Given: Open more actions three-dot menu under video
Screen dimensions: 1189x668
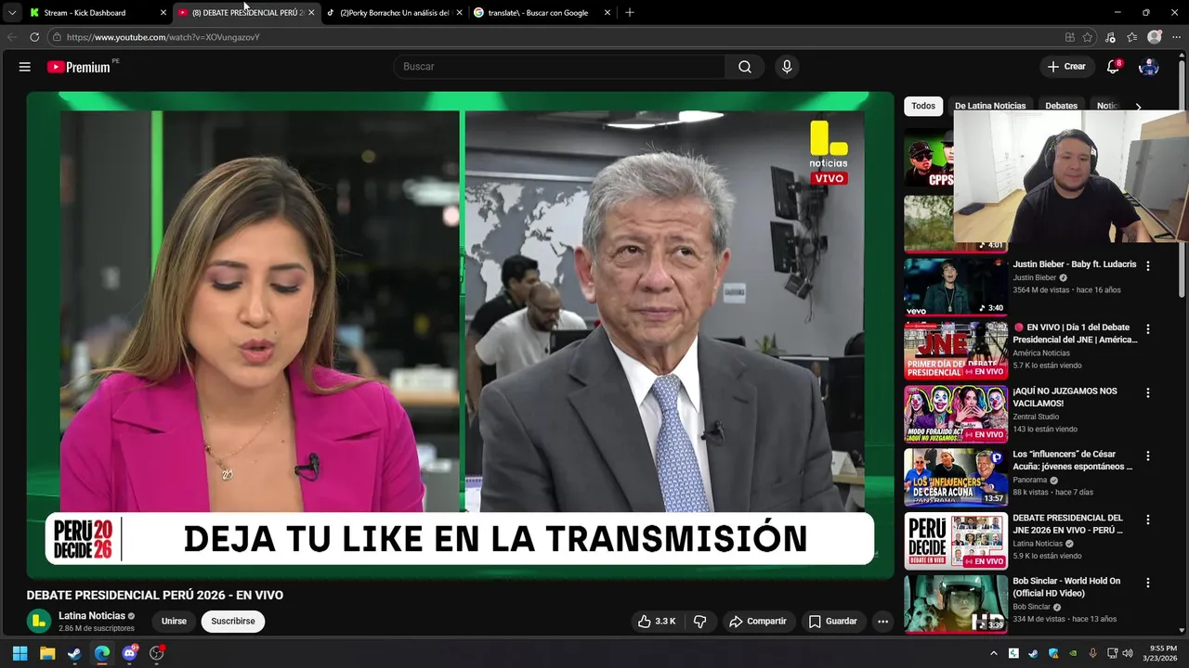Looking at the screenshot, I should (x=882, y=622).
